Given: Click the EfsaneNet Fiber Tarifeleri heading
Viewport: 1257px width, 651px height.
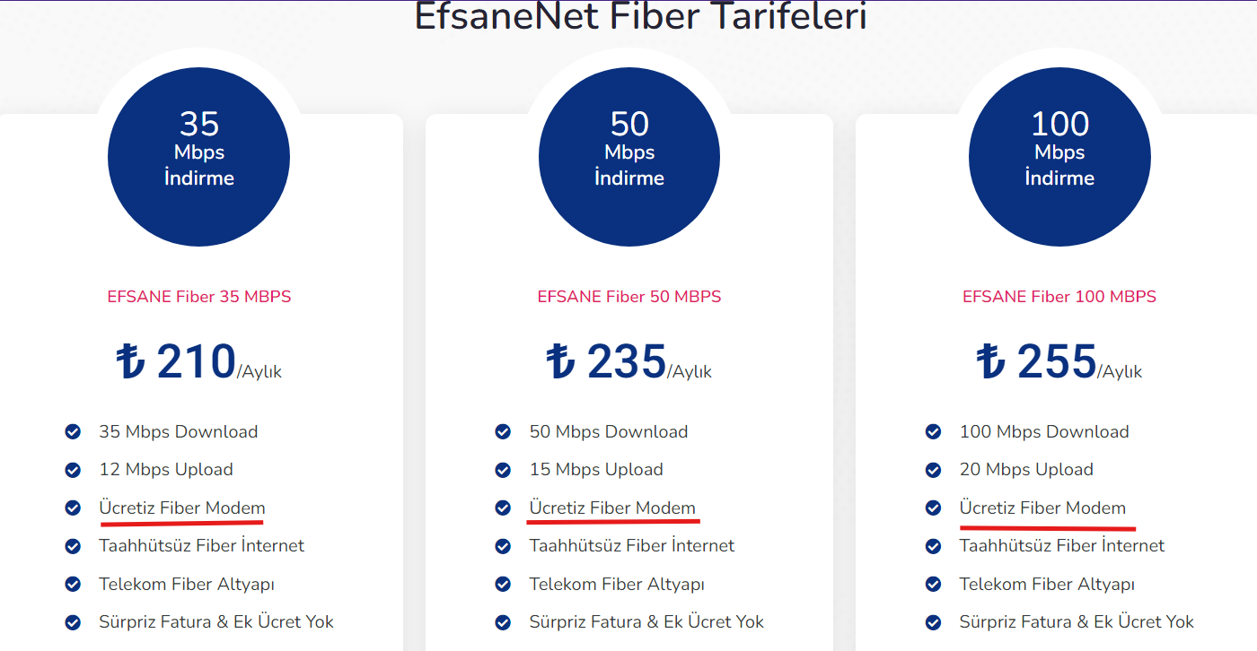Looking at the screenshot, I should point(640,17).
